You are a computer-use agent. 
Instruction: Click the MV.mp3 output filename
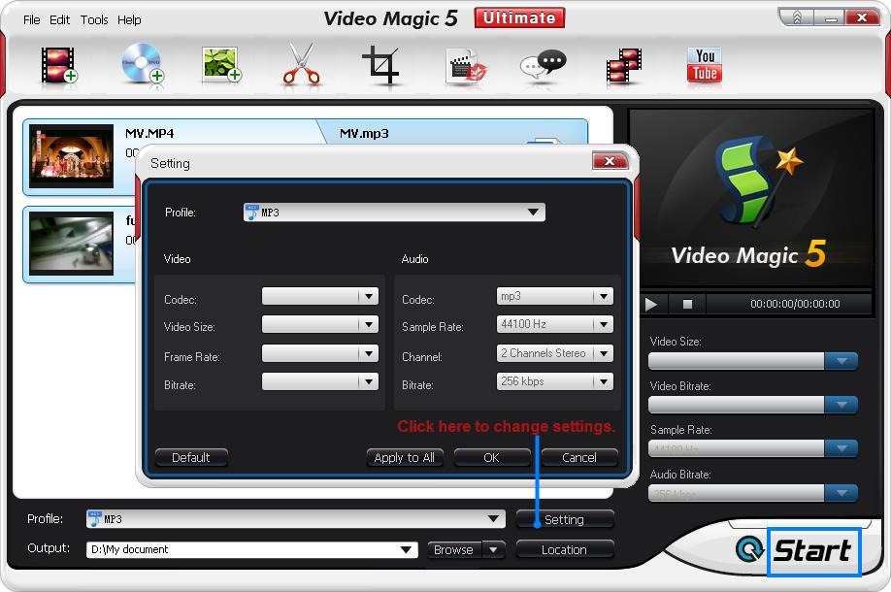click(364, 134)
